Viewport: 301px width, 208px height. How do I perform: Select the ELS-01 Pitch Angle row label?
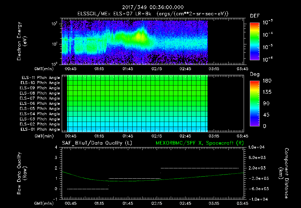click(x=40, y=129)
